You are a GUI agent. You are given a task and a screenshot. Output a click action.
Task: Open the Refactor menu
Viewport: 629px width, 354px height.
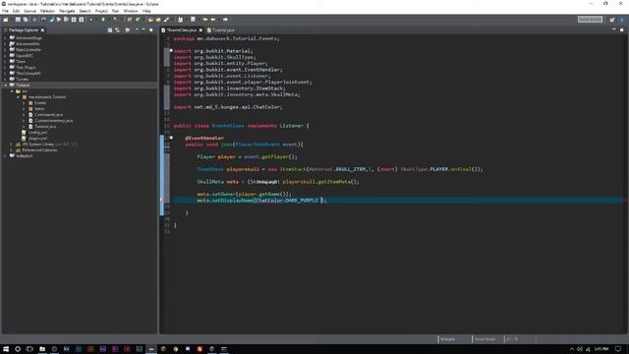tap(47, 11)
